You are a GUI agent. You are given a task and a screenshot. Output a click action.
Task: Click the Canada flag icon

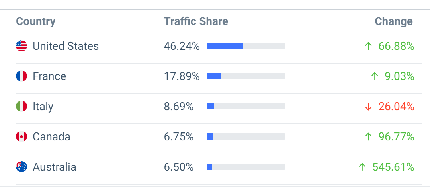point(21,136)
